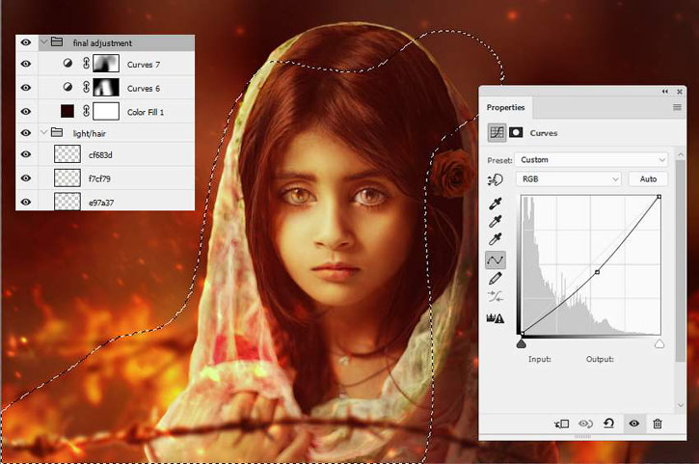Click the Curves 7 mask link icon
The width and height of the screenshot is (699, 464).
pos(86,64)
